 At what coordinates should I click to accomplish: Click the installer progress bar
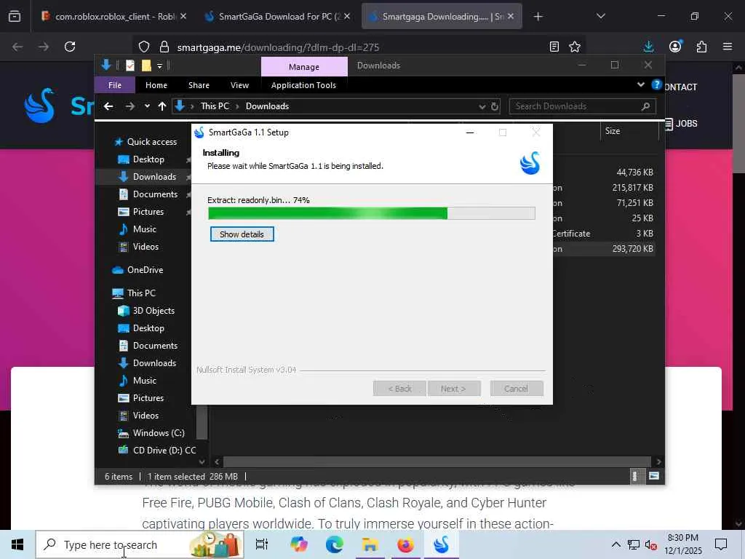pyautogui.click(x=372, y=213)
